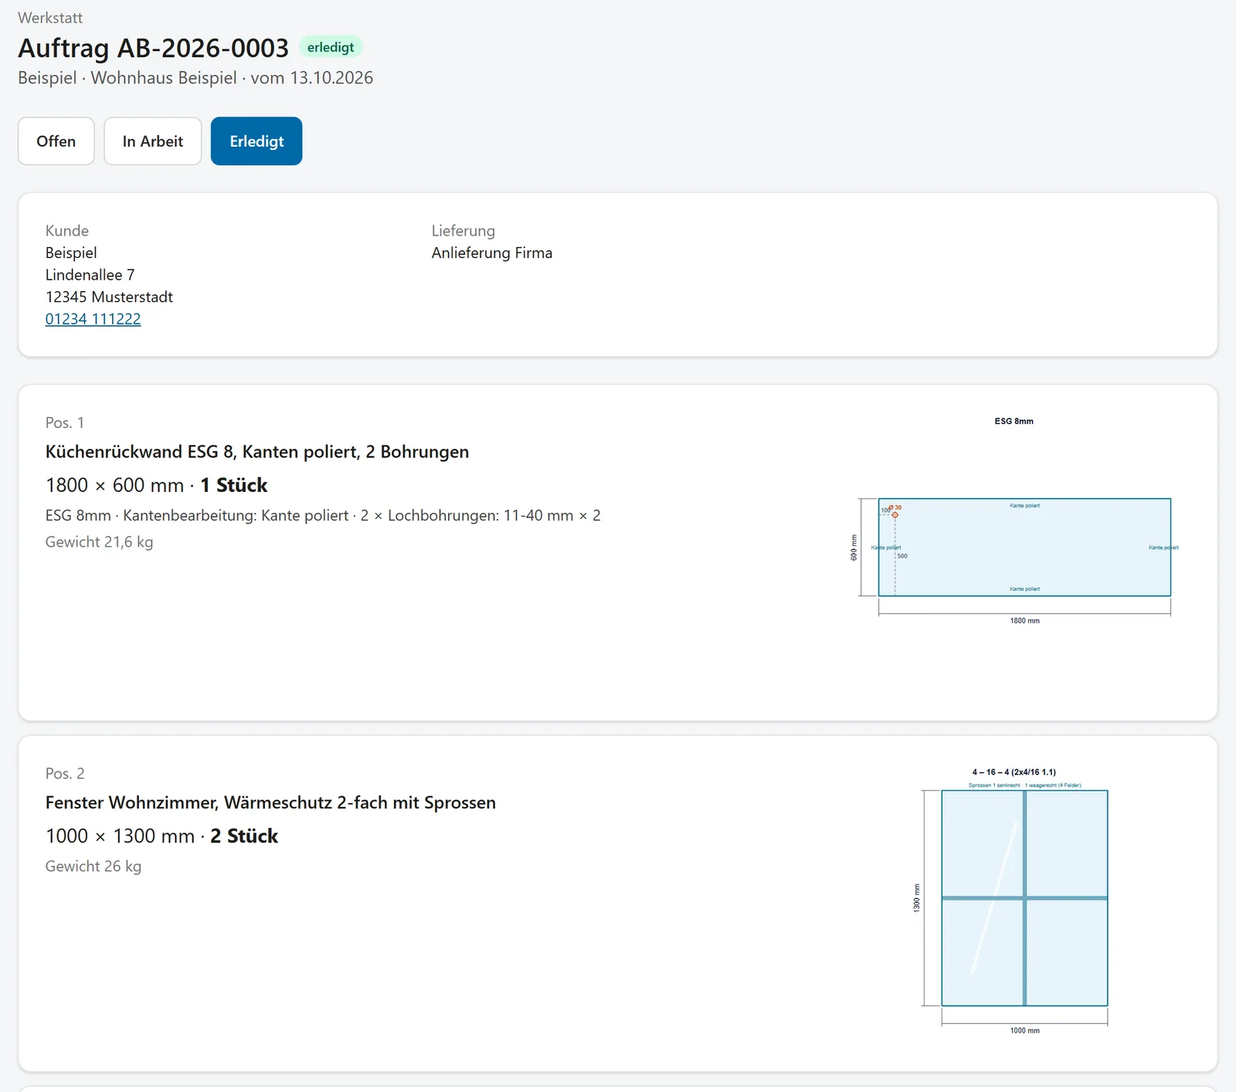This screenshot has height=1092, width=1236.
Task: Select subtitle 'Beispiel · Wohnhaus Beispiel · vom 13.10.2026'
Action: pos(195,78)
